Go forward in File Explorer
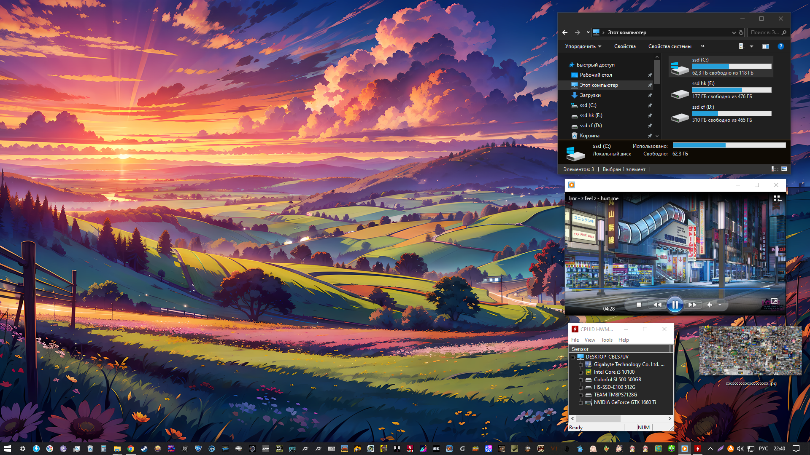 pos(578,32)
